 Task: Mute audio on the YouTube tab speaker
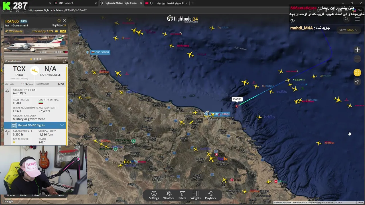[x=152, y=3]
